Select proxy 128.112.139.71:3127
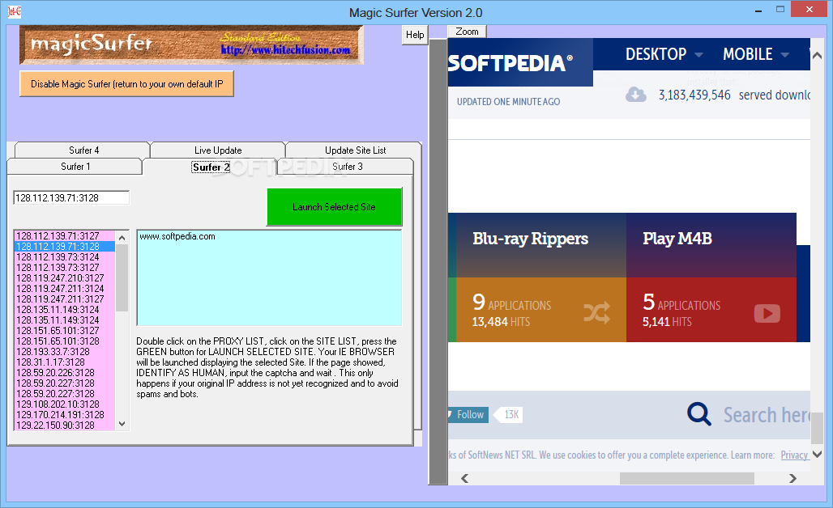The height and width of the screenshot is (508, 833). 64,236
